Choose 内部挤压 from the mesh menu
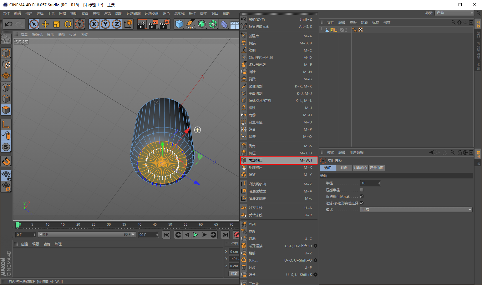Viewport: 482px width, 285px height. (x=279, y=160)
